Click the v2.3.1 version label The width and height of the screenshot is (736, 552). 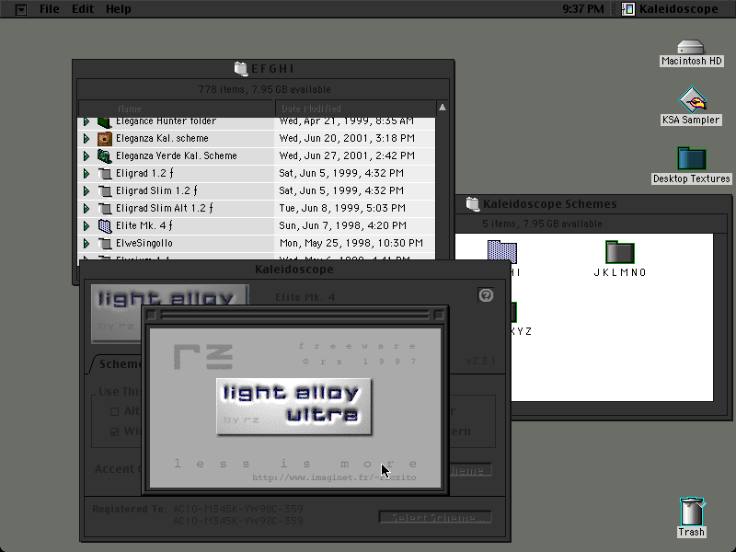coord(480,361)
